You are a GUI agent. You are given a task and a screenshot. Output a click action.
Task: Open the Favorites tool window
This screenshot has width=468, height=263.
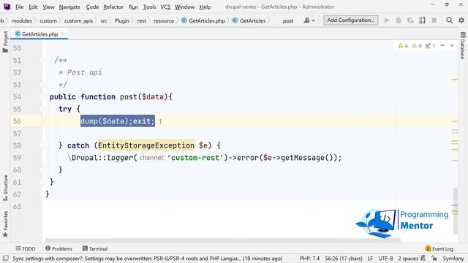pos(5,224)
